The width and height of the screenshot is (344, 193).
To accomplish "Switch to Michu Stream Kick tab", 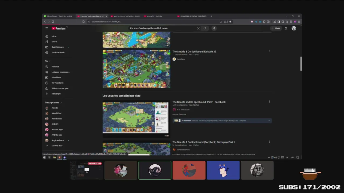I will click(x=58, y=16).
